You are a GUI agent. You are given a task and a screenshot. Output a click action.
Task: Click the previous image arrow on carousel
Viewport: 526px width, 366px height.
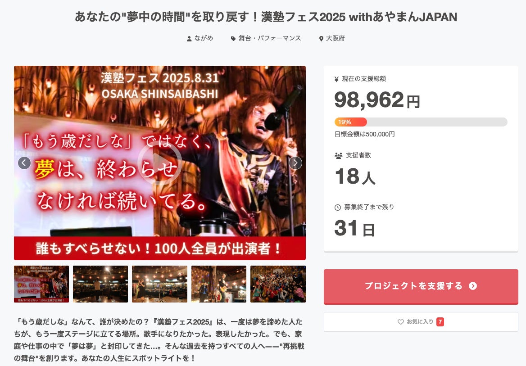coord(24,163)
